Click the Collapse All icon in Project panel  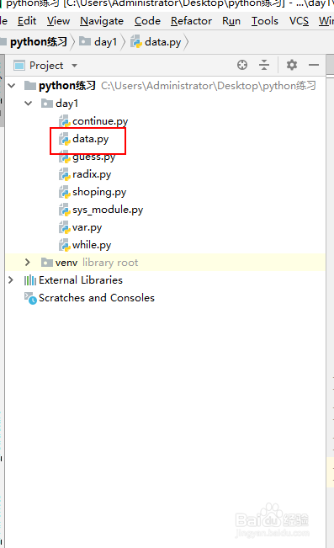click(x=264, y=65)
